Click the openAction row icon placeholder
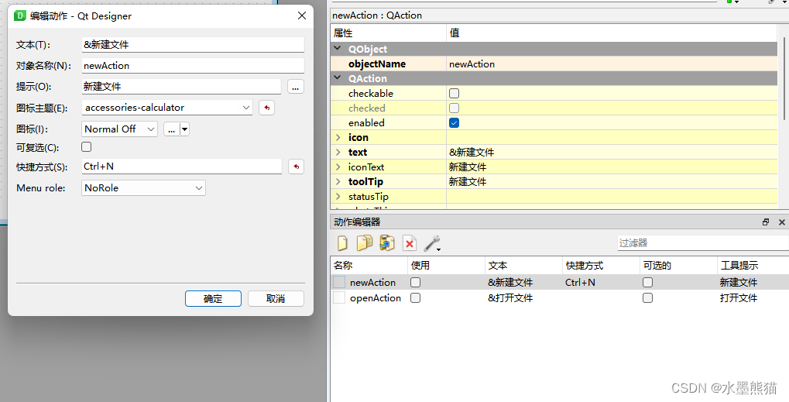 pos(340,298)
